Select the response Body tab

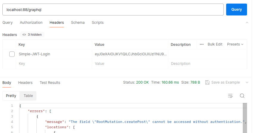pyautogui.click(x=7, y=83)
